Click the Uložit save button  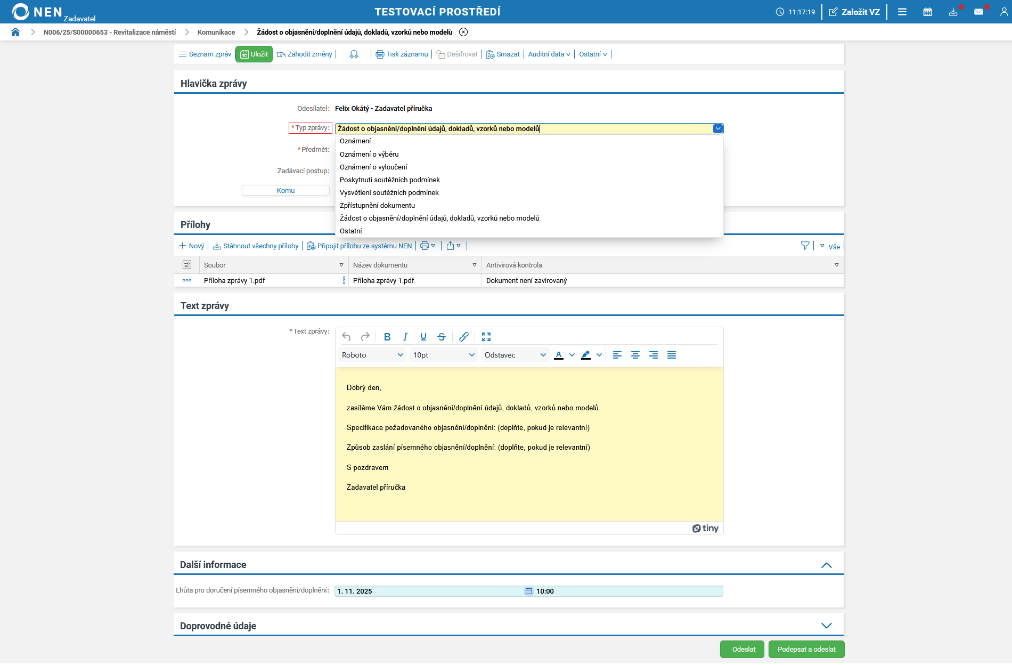coord(254,54)
